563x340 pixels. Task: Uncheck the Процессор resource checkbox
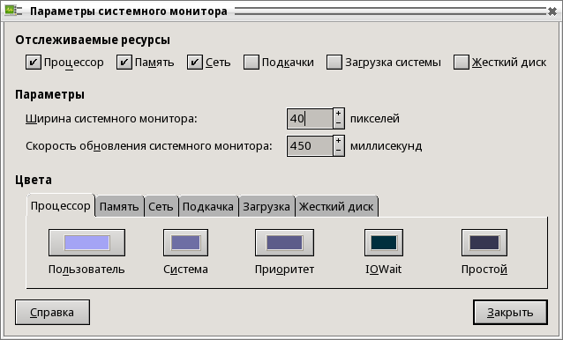tap(33, 63)
